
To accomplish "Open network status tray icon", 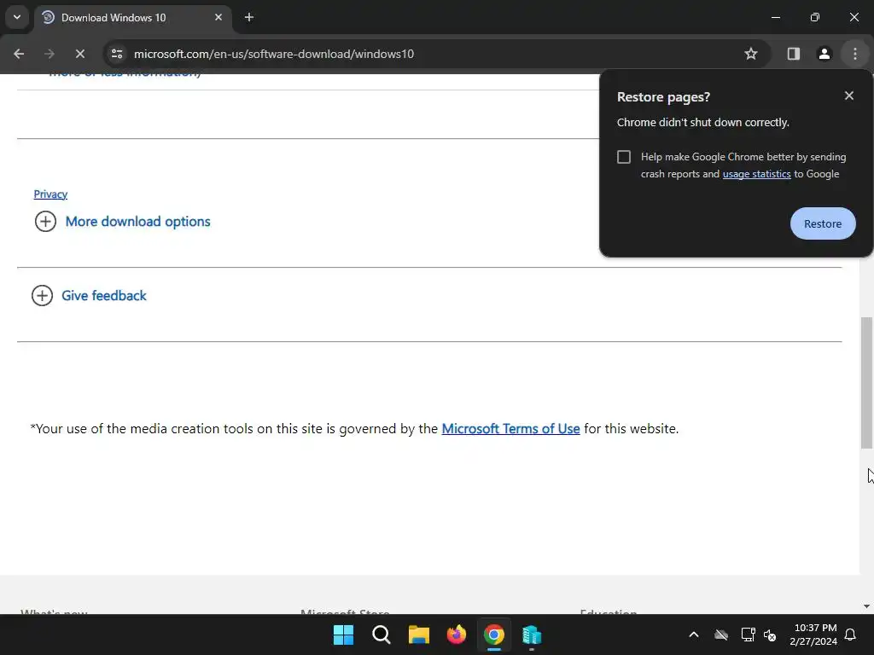I will [x=748, y=635].
